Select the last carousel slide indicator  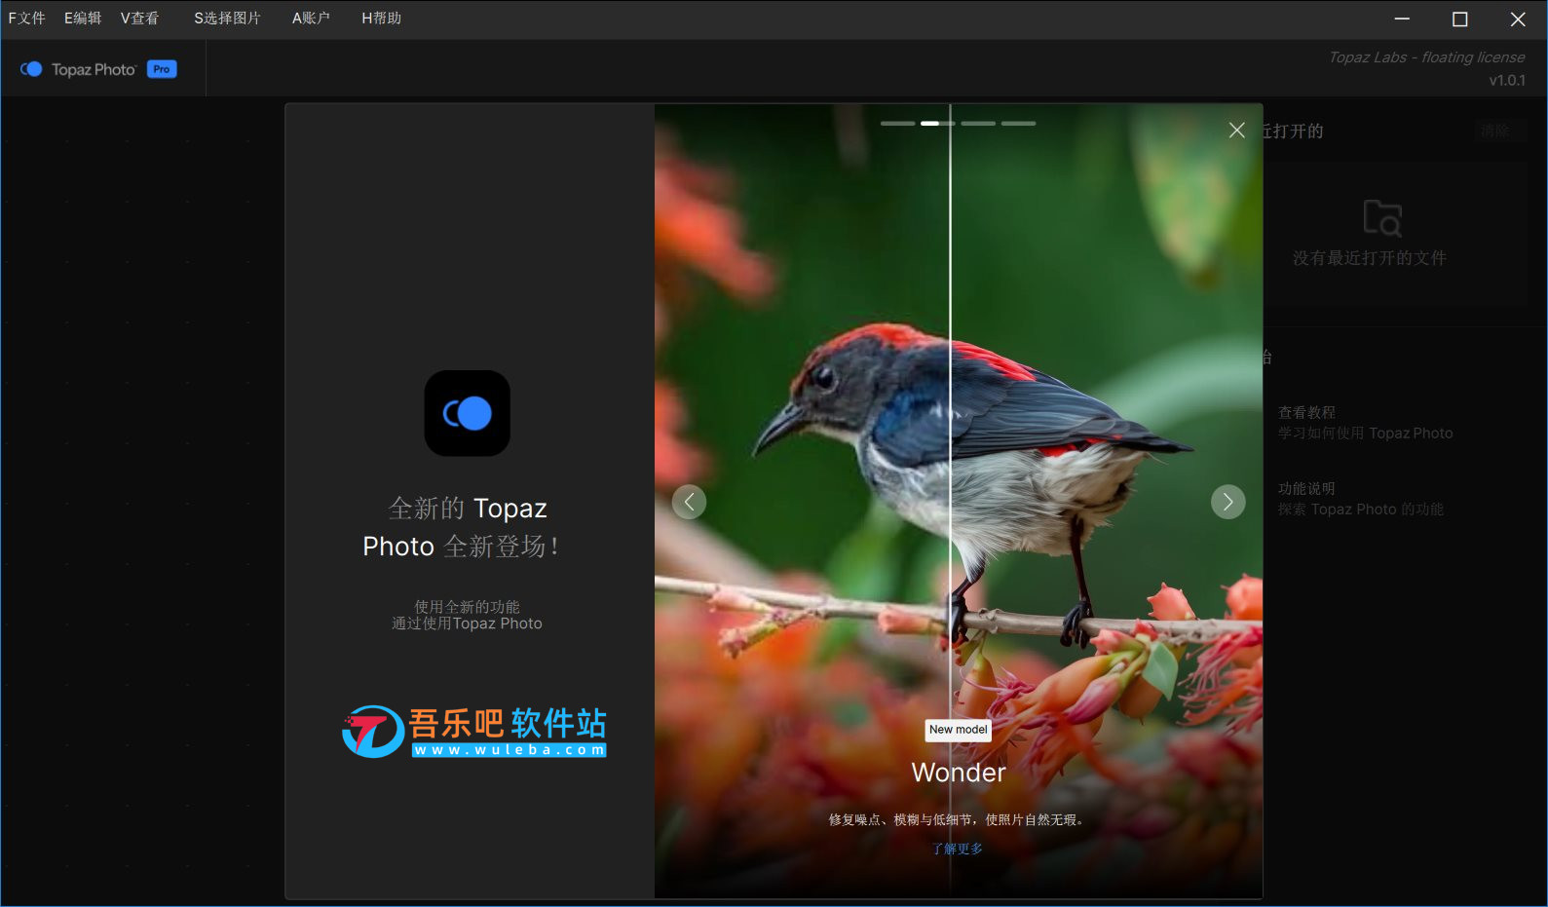(1018, 124)
